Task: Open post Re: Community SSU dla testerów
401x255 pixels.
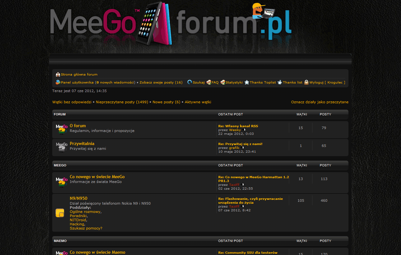Action: [x=248, y=252]
